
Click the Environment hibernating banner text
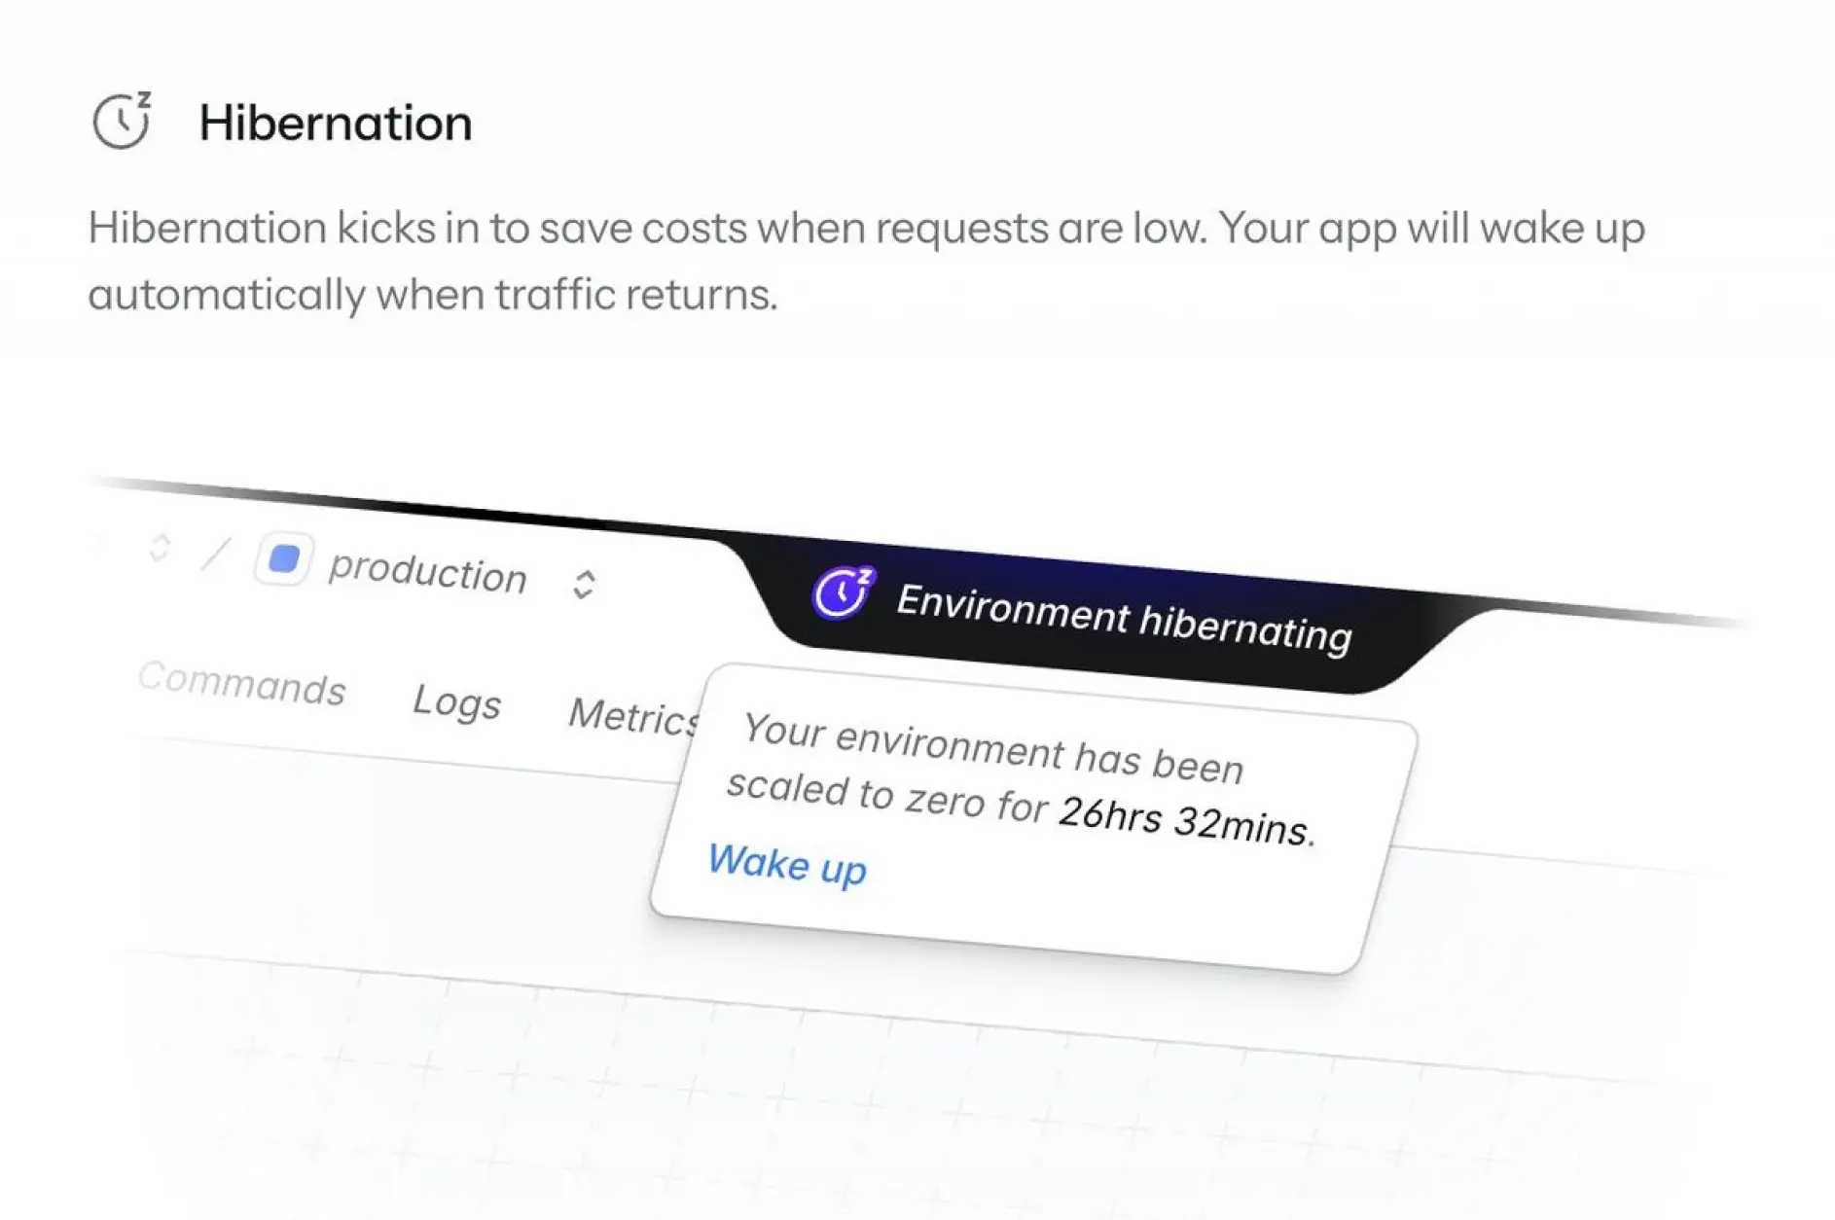click(x=1124, y=617)
